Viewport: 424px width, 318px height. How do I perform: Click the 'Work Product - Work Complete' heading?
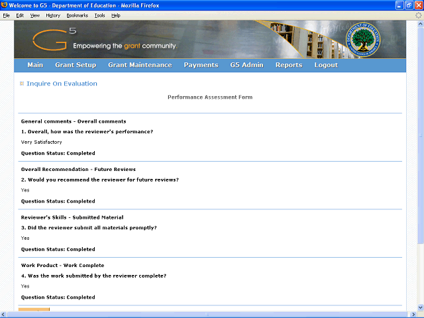point(63,265)
